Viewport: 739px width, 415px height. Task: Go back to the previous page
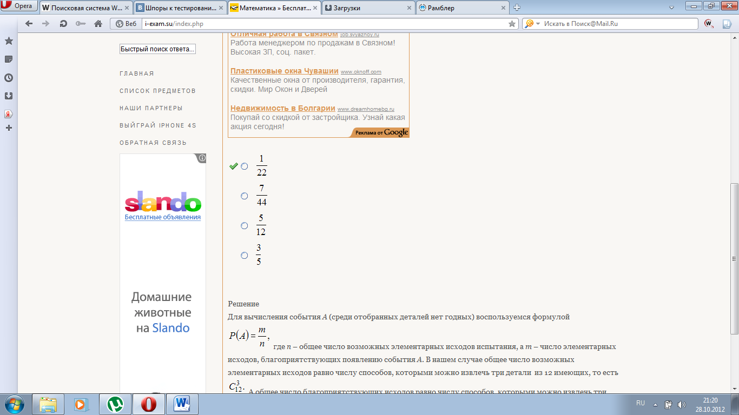tap(29, 24)
